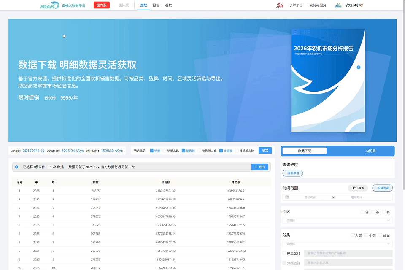The height and width of the screenshot is (270, 405).
Task: Expand the 地区 region dropdown
Action: [x=337, y=220]
